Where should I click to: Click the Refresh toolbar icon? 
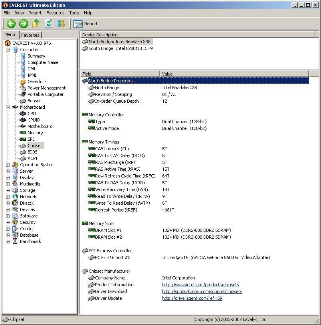(x=48, y=24)
